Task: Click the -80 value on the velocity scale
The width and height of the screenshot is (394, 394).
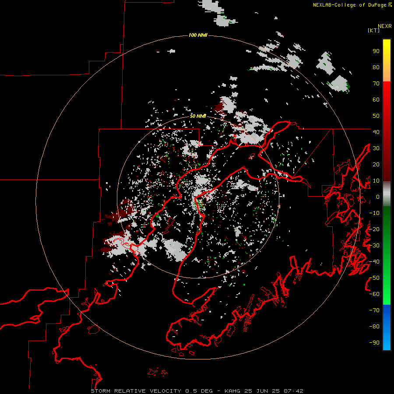Action: [x=374, y=327]
